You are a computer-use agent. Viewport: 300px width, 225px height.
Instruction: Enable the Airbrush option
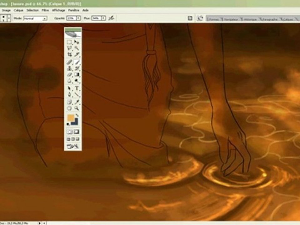pos(111,18)
